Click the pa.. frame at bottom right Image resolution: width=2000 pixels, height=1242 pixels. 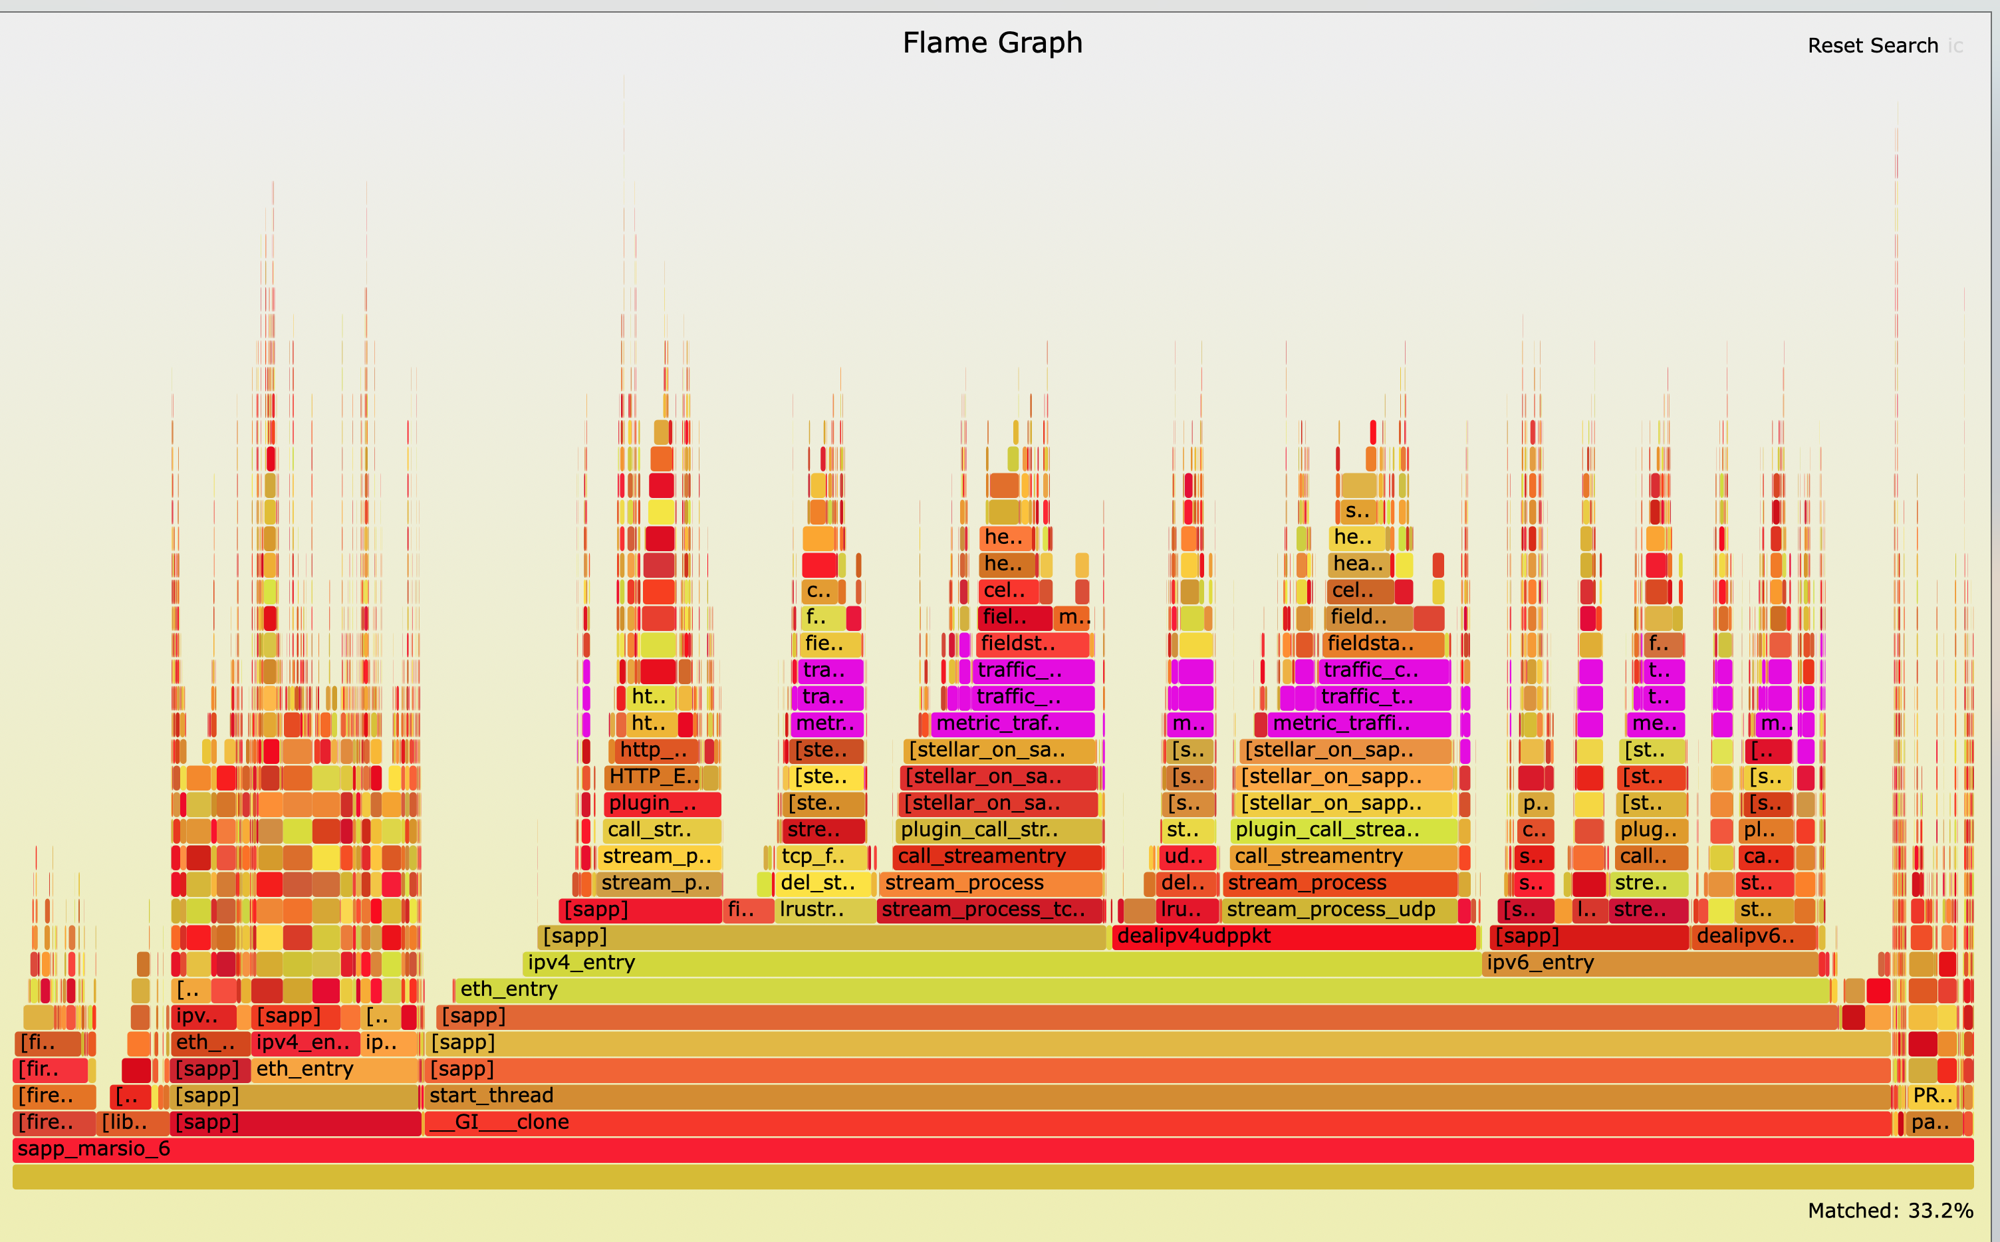(x=1934, y=1122)
